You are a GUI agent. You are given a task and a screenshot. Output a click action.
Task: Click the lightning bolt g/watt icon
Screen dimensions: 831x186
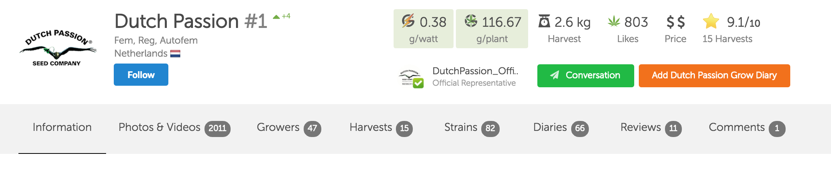408,21
